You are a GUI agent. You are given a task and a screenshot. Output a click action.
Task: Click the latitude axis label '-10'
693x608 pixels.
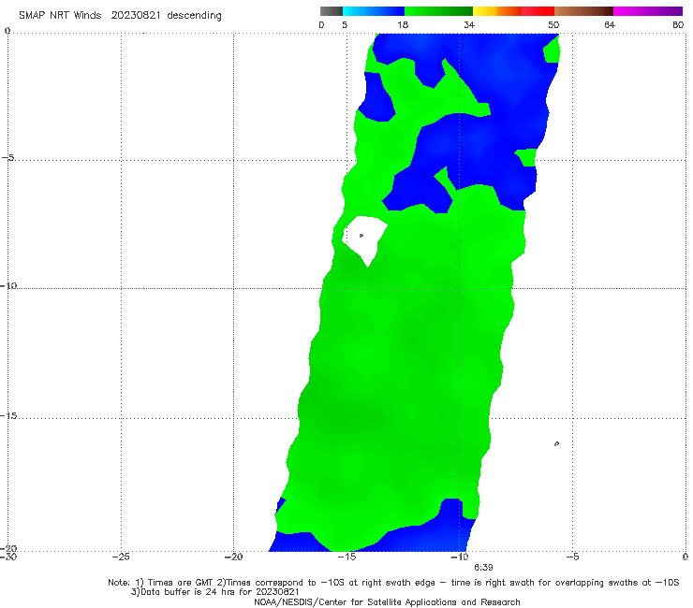coord(8,285)
